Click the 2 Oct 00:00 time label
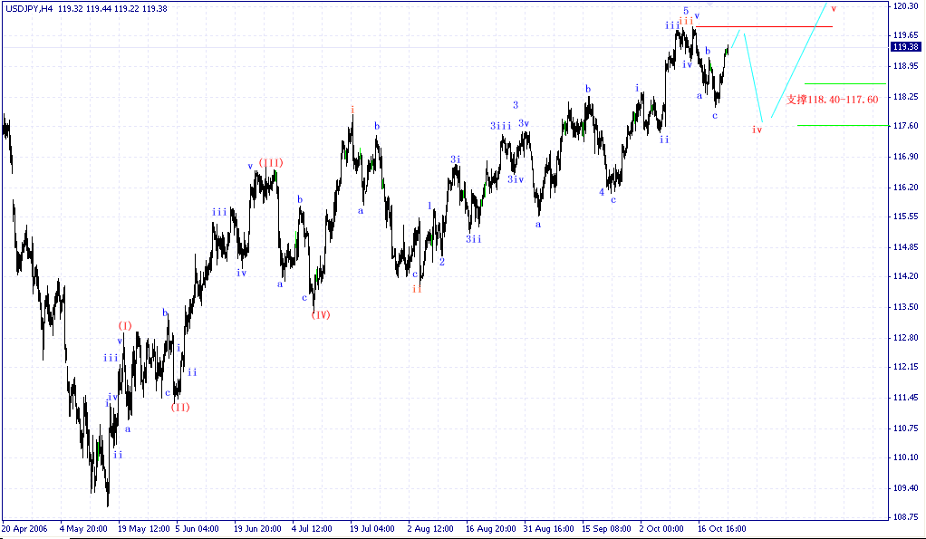The height and width of the screenshot is (539, 926). (x=661, y=528)
